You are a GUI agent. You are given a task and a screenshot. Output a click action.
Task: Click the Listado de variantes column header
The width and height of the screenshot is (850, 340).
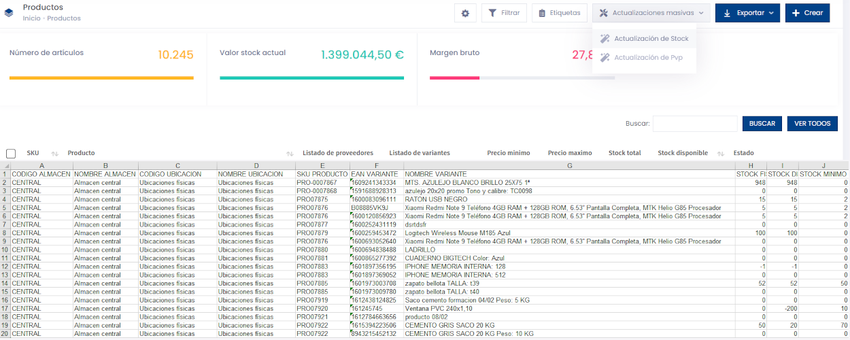pyautogui.click(x=420, y=153)
